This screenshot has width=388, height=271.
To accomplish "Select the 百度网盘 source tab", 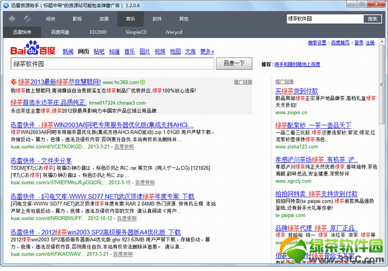I will (60, 32).
